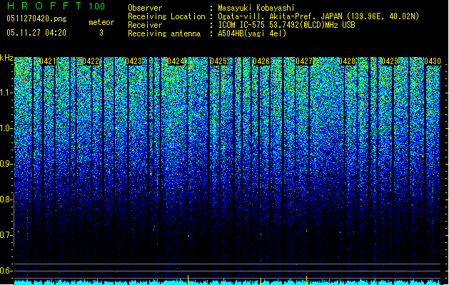Click the 0425 time marker

click(218, 61)
